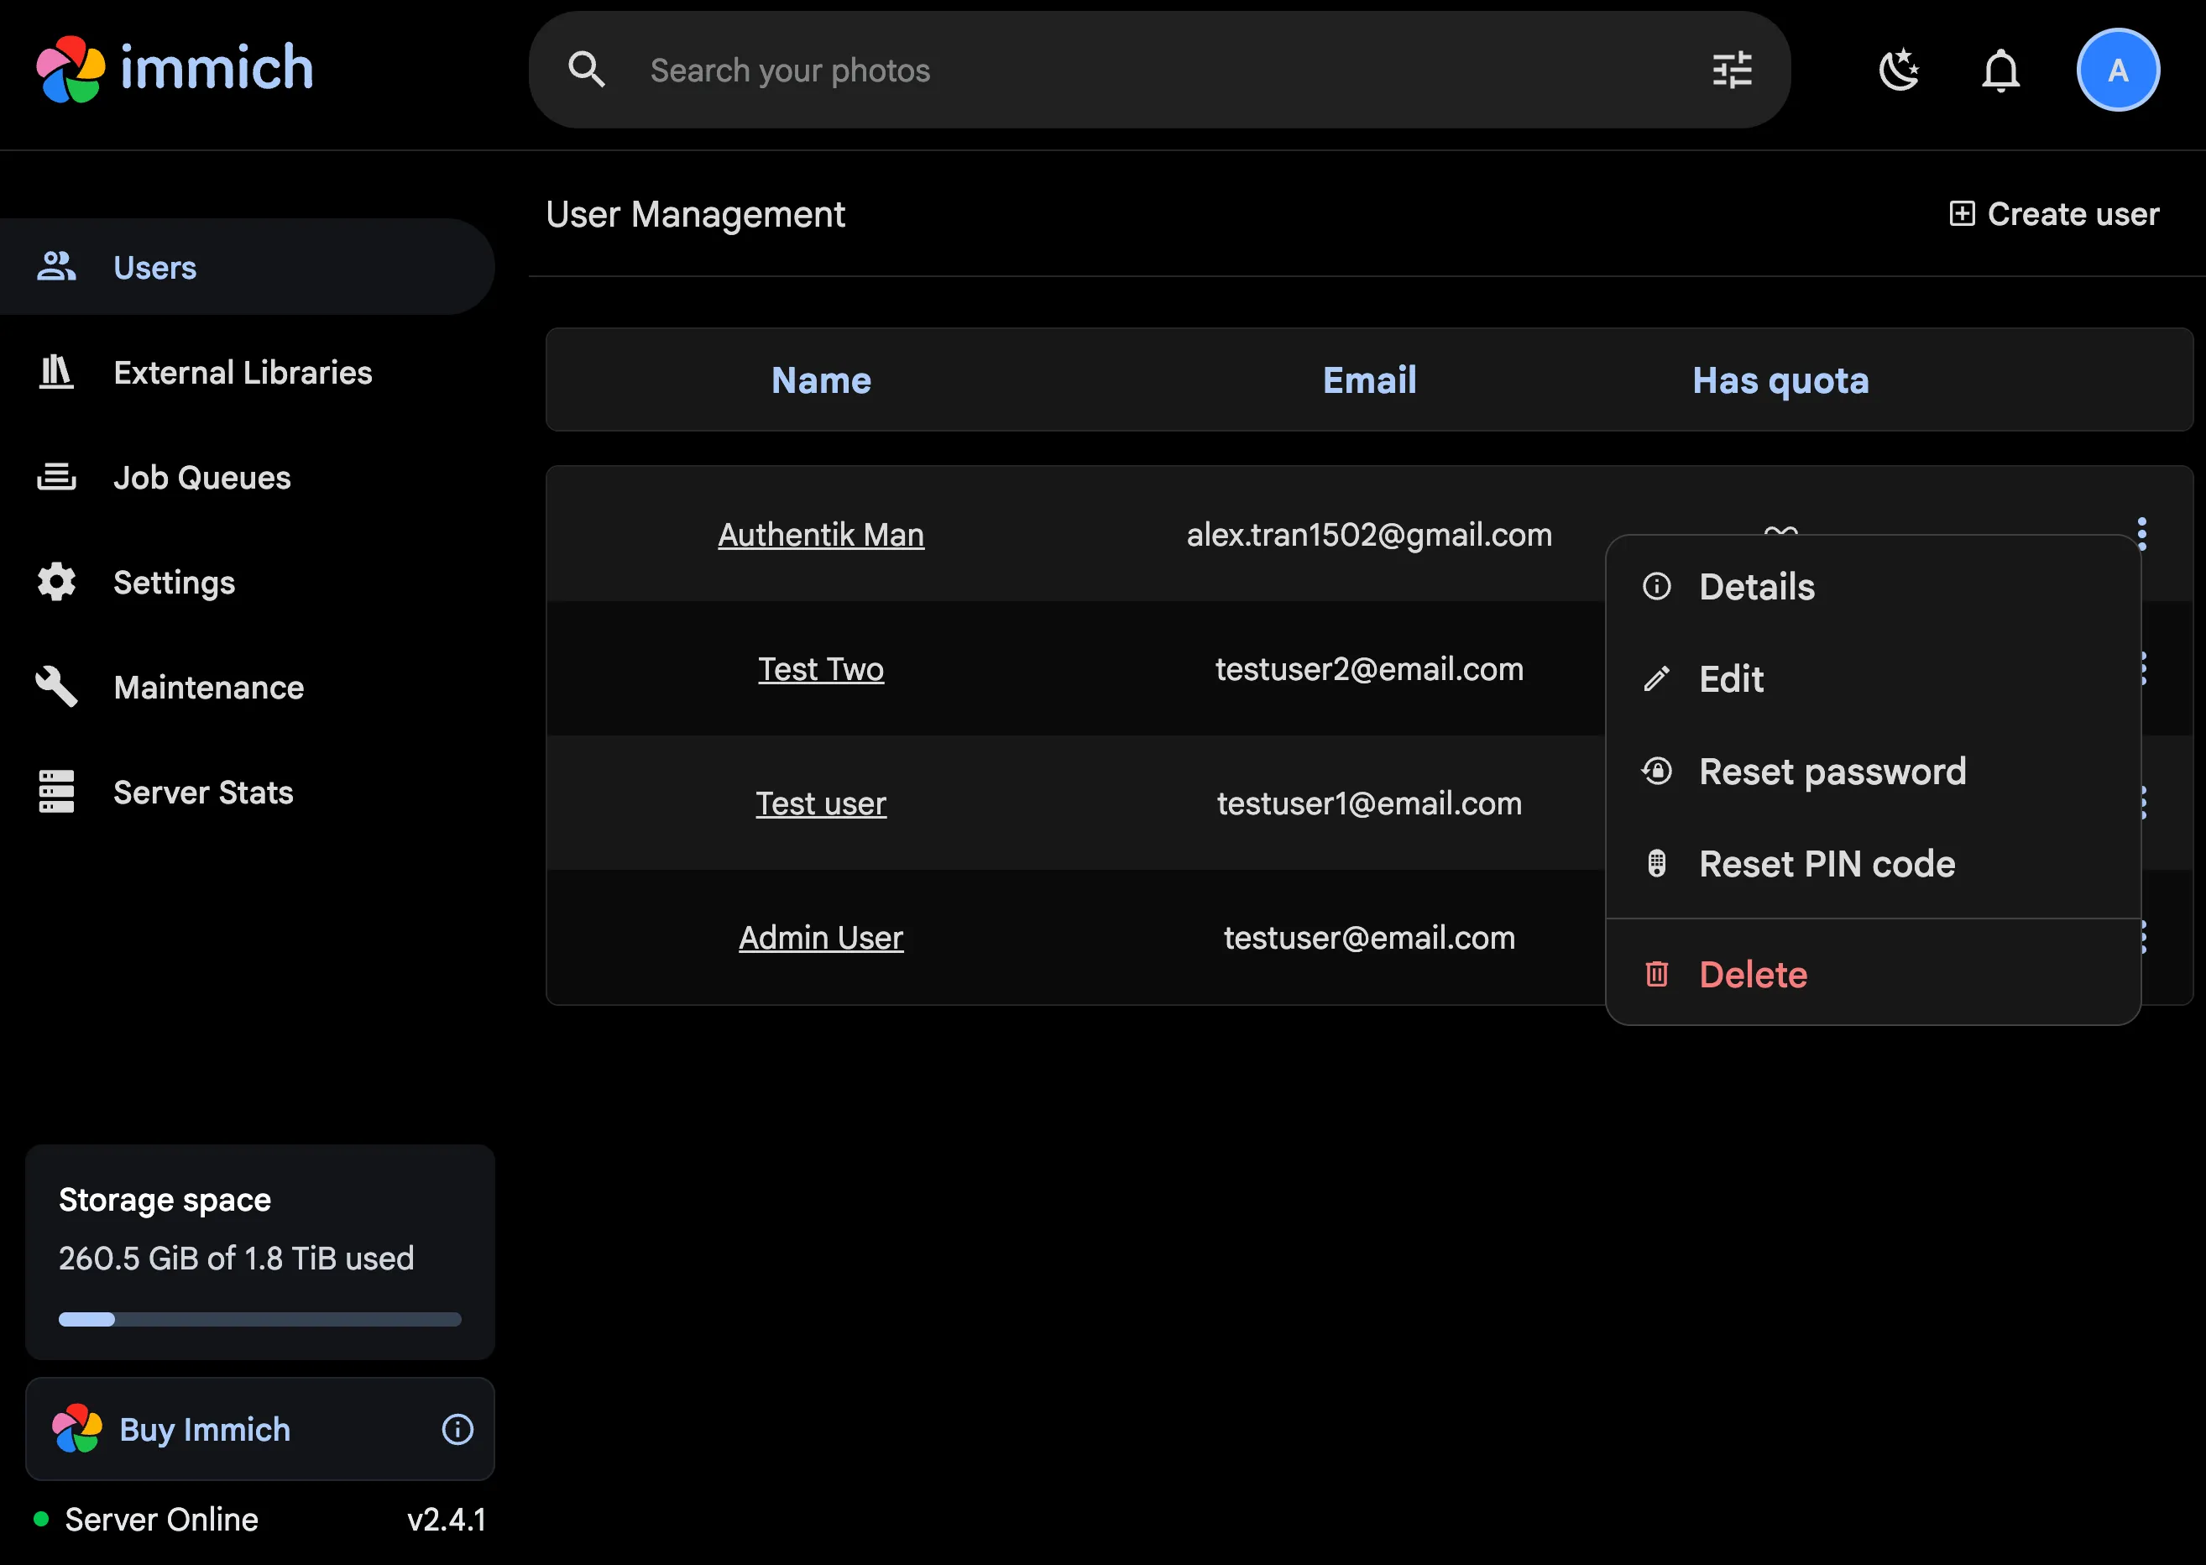Image resolution: width=2206 pixels, height=1565 pixels.
Task: Open Server Stats from sidebar
Action: pos(202,792)
